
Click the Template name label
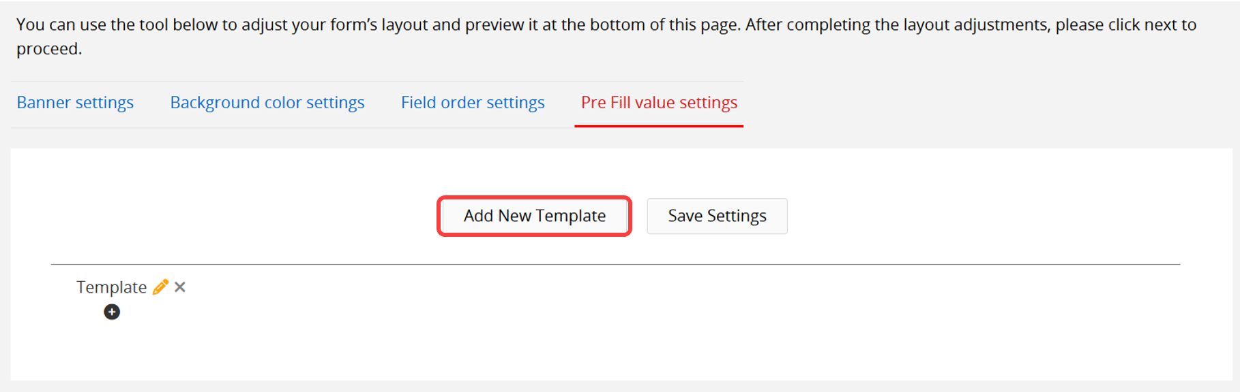click(x=111, y=287)
